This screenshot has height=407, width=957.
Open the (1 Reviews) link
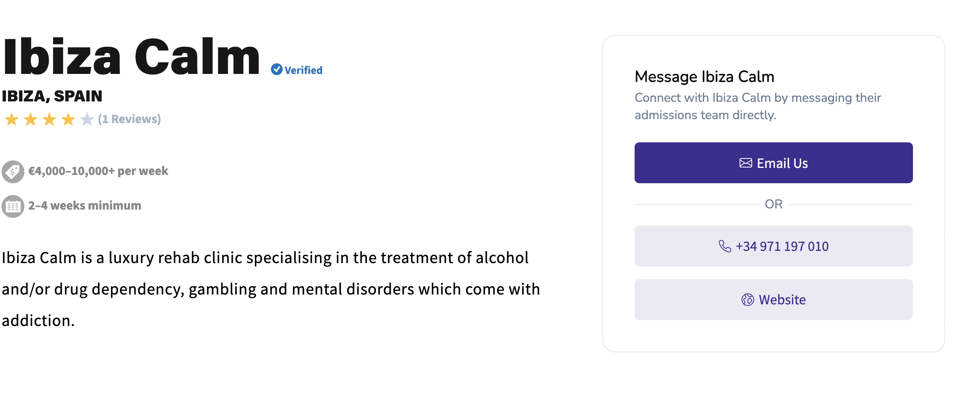[129, 119]
